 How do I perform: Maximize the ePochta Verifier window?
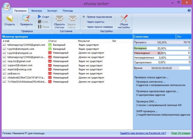pos(179,2)
